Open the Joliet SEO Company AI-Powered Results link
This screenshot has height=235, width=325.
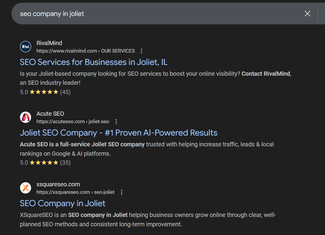coord(118,133)
